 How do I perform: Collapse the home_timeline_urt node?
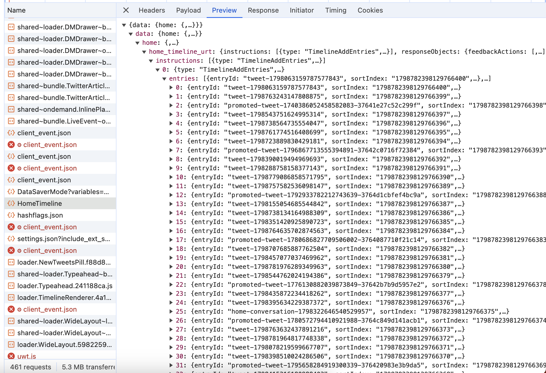click(144, 52)
